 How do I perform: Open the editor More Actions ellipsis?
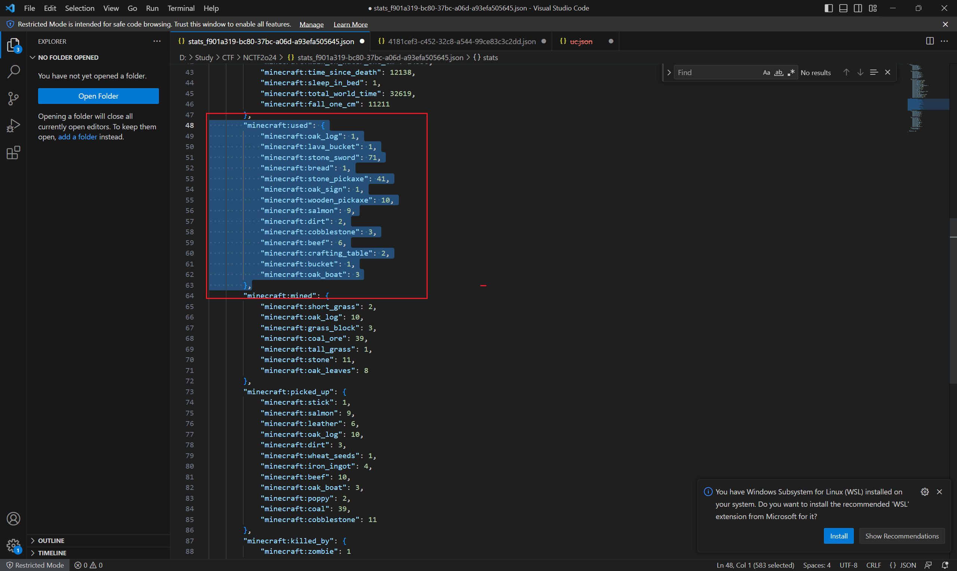[x=944, y=41]
